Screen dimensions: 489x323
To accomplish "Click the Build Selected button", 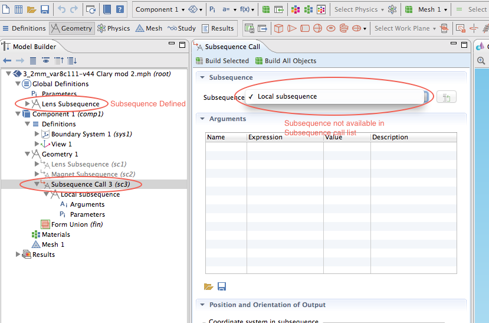I will (222, 61).
